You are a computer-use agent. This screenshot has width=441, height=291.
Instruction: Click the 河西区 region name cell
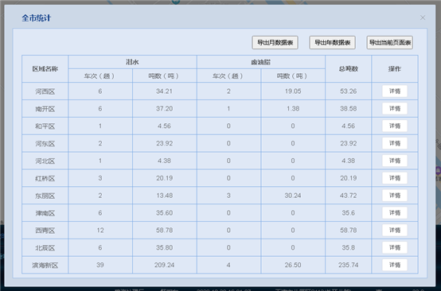tap(45, 91)
